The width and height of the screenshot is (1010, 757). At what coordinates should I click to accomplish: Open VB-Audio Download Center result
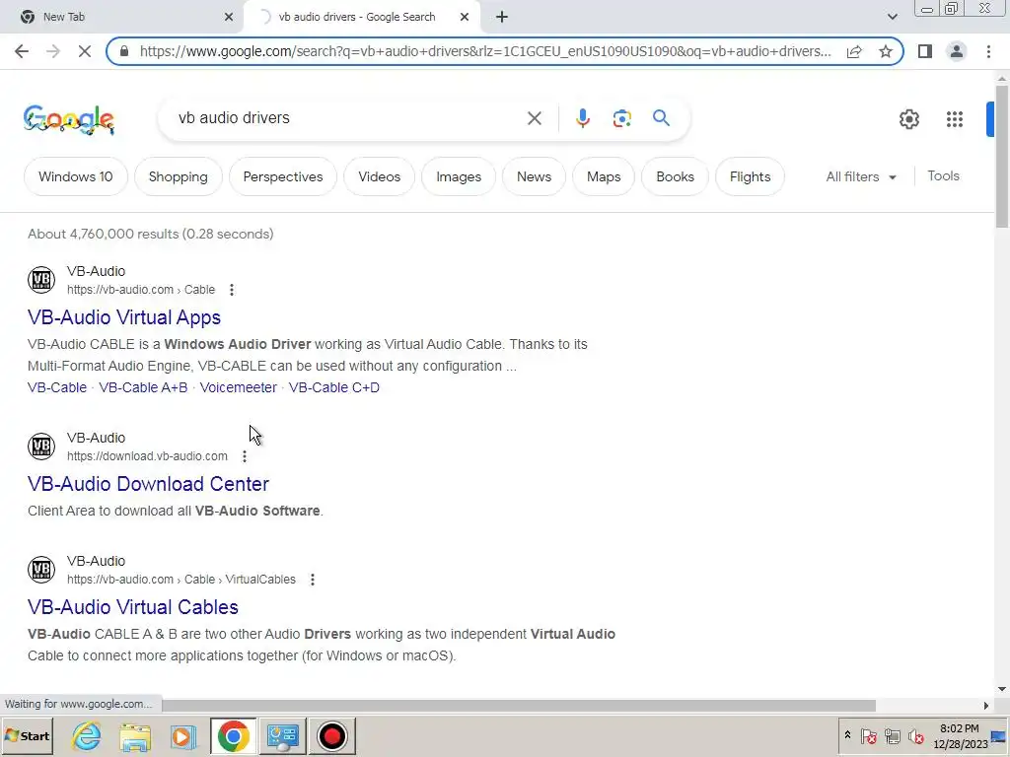point(148,484)
